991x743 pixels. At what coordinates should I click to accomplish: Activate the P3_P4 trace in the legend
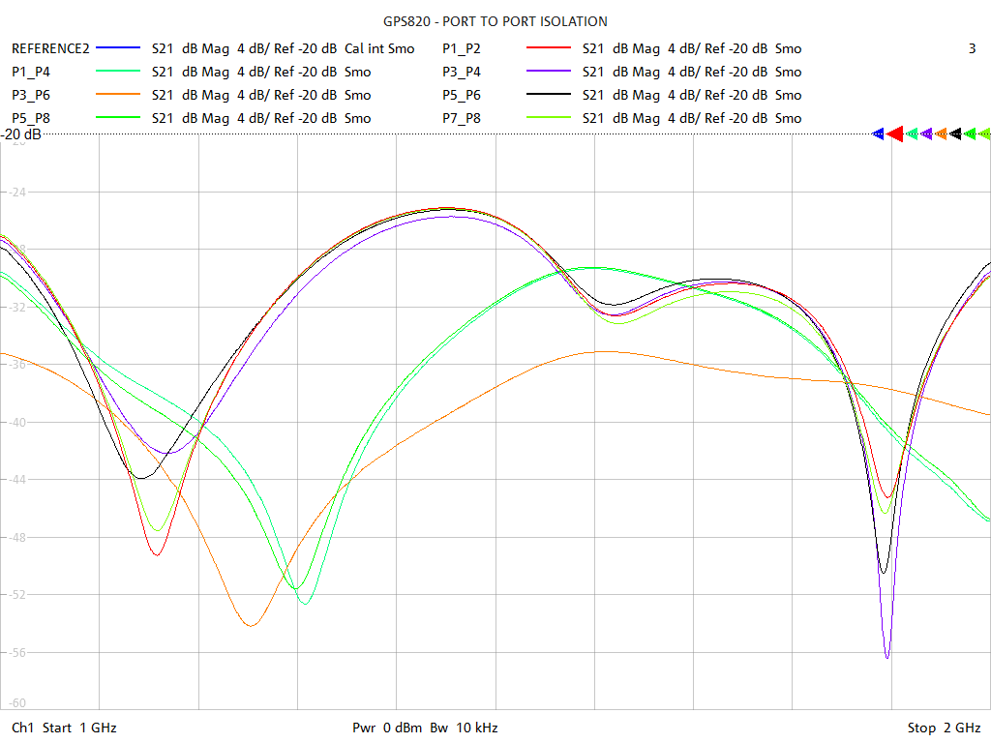pos(462,72)
